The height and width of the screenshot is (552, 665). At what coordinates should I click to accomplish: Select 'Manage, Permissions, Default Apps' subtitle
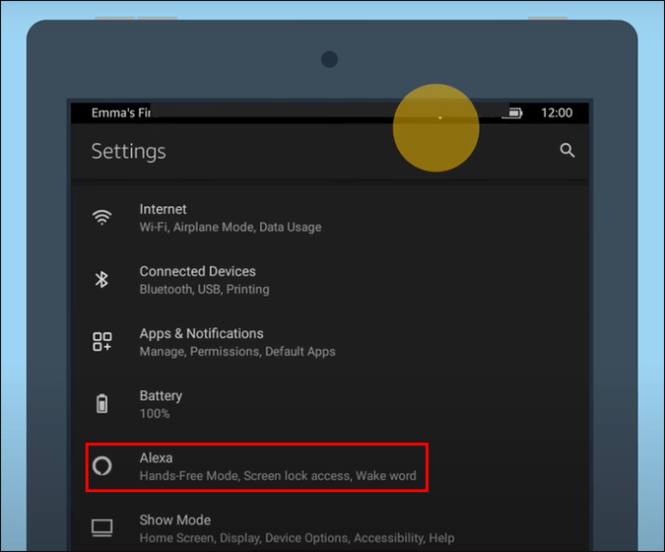pos(237,352)
